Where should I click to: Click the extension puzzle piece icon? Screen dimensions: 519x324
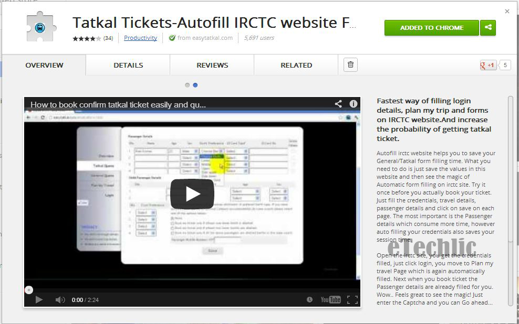coord(41,27)
